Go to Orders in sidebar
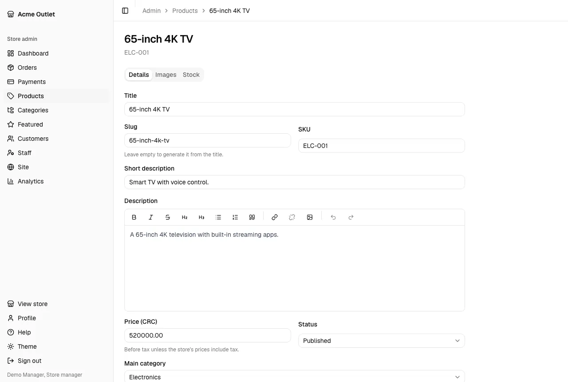Viewport: 568px width, 382px height. pyautogui.click(x=56, y=68)
